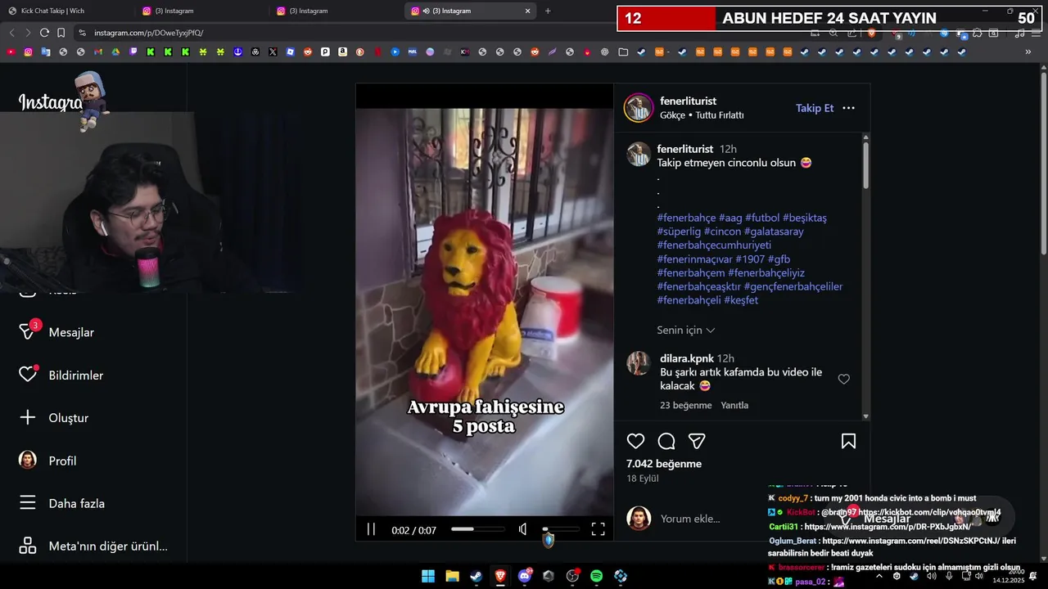Open Steam from taskbar
This screenshot has height=589, width=1048.
pos(476,576)
